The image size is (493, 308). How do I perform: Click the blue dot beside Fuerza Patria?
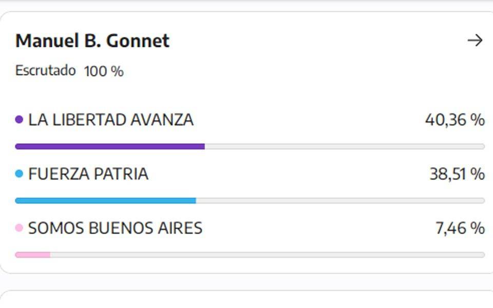tap(19, 174)
